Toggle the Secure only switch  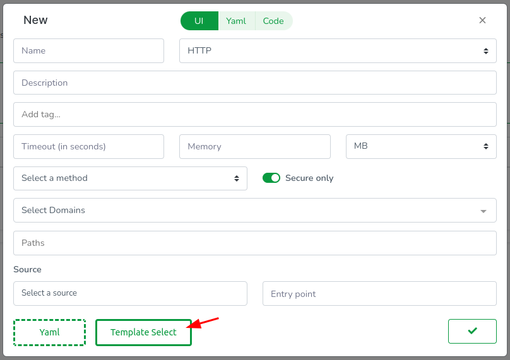tap(271, 178)
